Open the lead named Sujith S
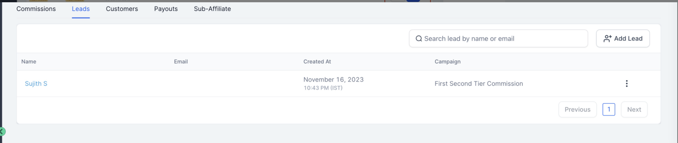Screen dimensions: 678x143 [x=36, y=84]
